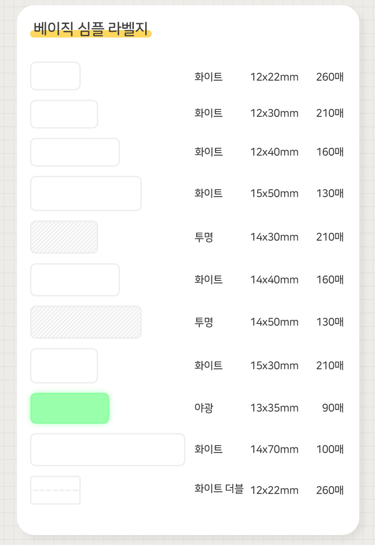
Task: Click the white 12x40mm label shape
Action: click(x=75, y=152)
